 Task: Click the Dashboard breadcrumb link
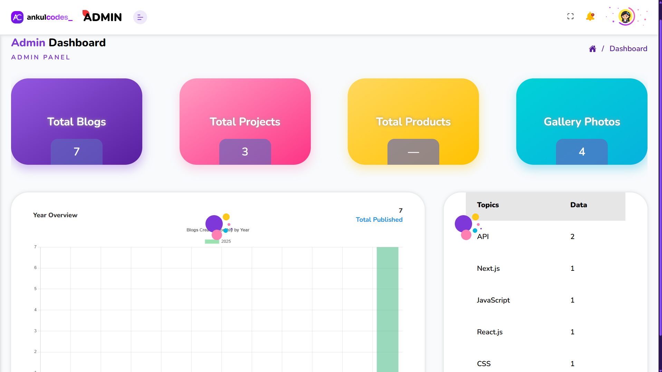pyautogui.click(x=628, y=49)
